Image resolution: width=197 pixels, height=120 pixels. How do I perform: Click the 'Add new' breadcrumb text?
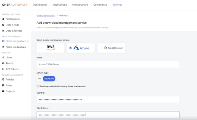63,15
